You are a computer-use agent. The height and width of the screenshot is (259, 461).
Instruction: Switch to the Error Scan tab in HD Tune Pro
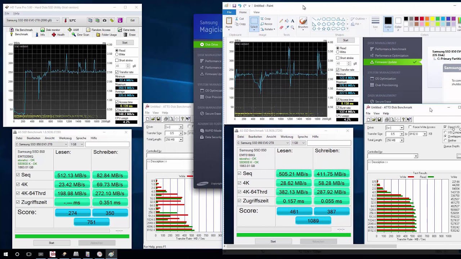click(80, 35)
